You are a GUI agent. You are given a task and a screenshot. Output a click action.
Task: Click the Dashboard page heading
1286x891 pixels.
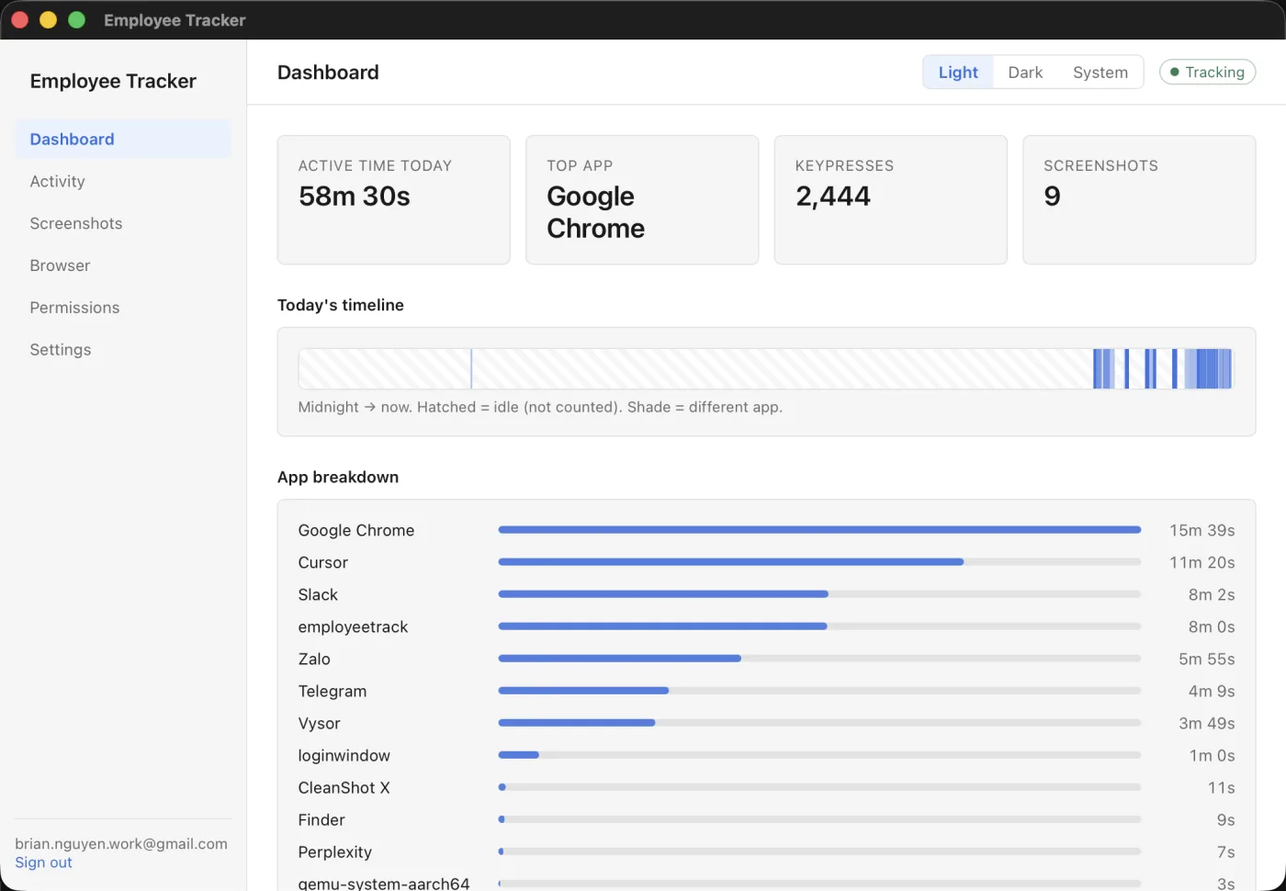328,72
